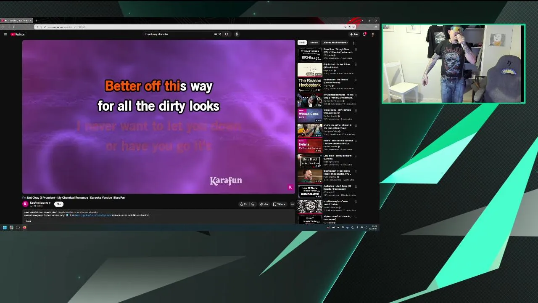Open the KaraFun Karaoke channel name link

click(x=39, y=203)
